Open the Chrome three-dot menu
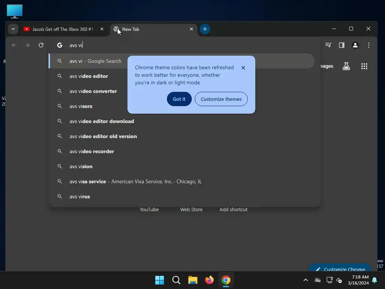Image resolution: width=385 pixels, height=289 pixels. [368, 45]
